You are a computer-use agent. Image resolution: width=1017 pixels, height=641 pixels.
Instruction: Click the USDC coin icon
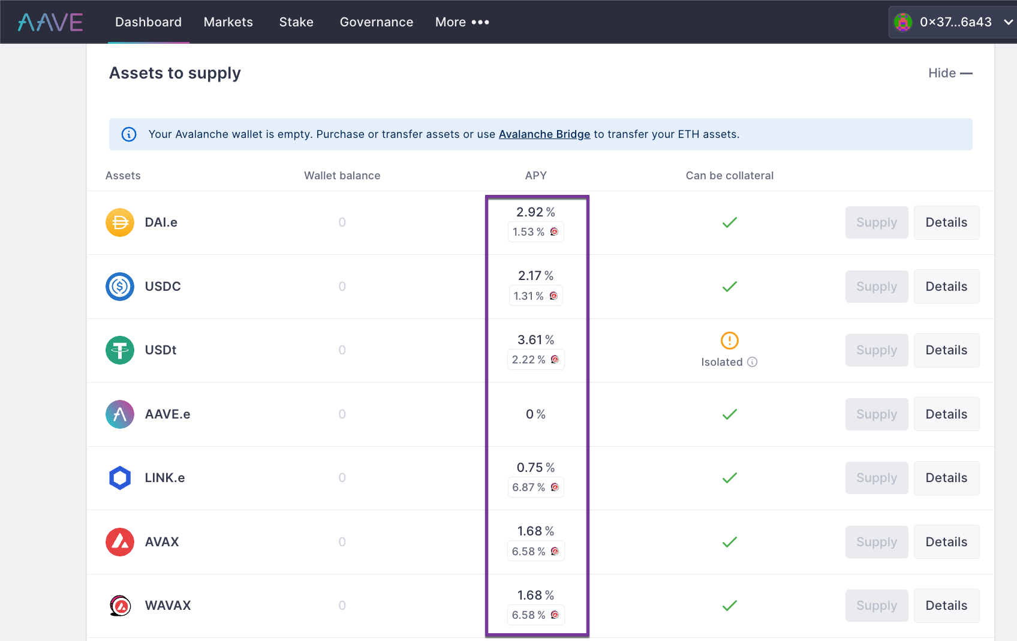(119, 287)
